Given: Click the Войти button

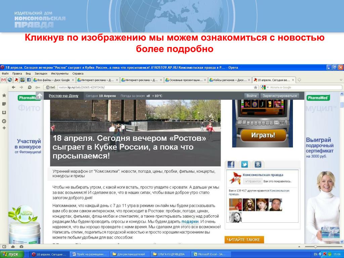Looking at the screenshot, I should [x=251, y=96].
